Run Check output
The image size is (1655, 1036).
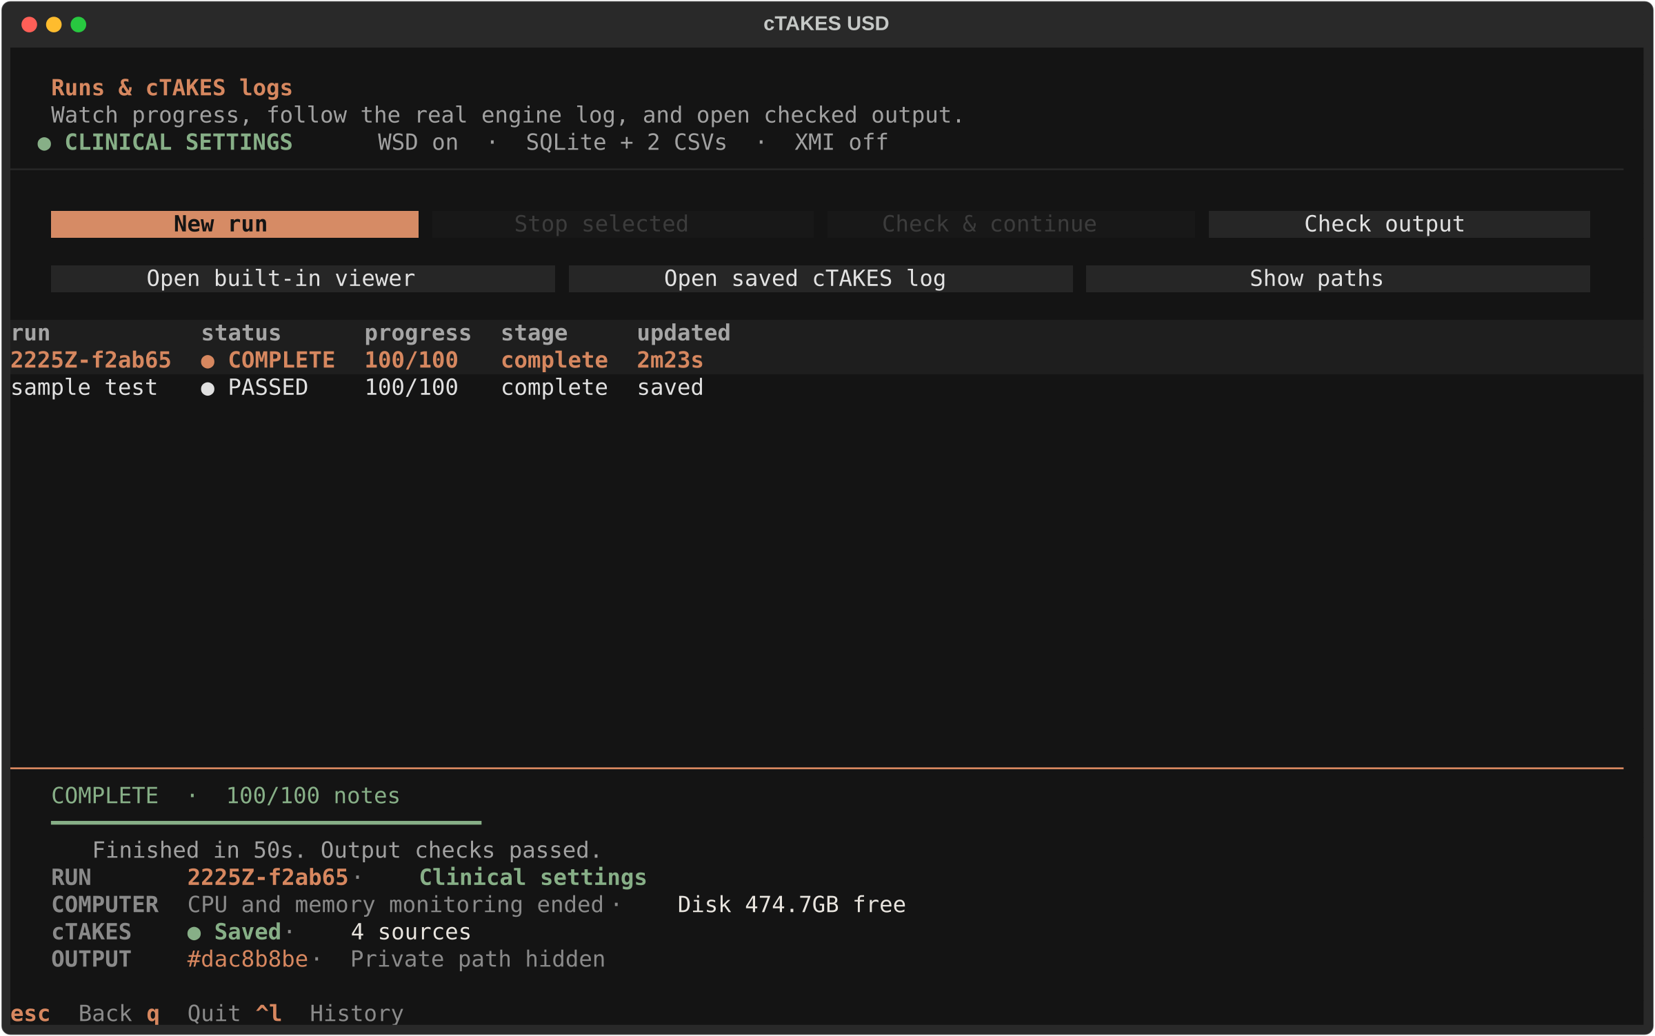click(x=1399, y=224)
